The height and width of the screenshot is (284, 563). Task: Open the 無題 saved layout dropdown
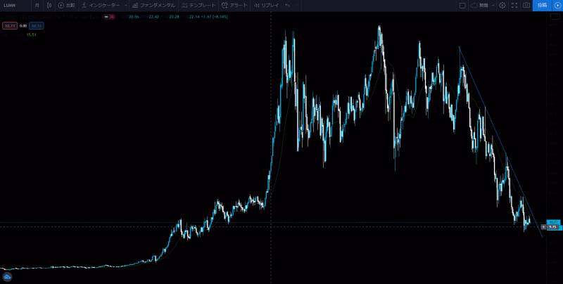(483, 5)
